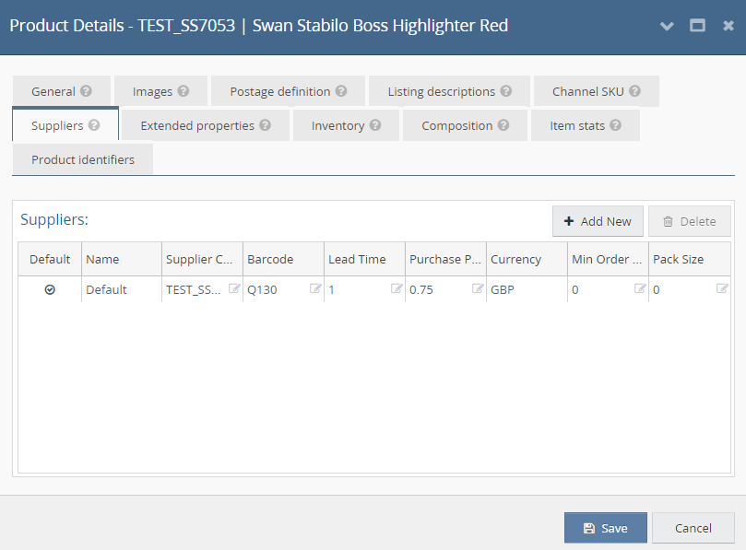Image resolution: width=746 pixels, height=550 pixels.
Task: Open help icon next to General tab
Action: (x=86, y=91)
